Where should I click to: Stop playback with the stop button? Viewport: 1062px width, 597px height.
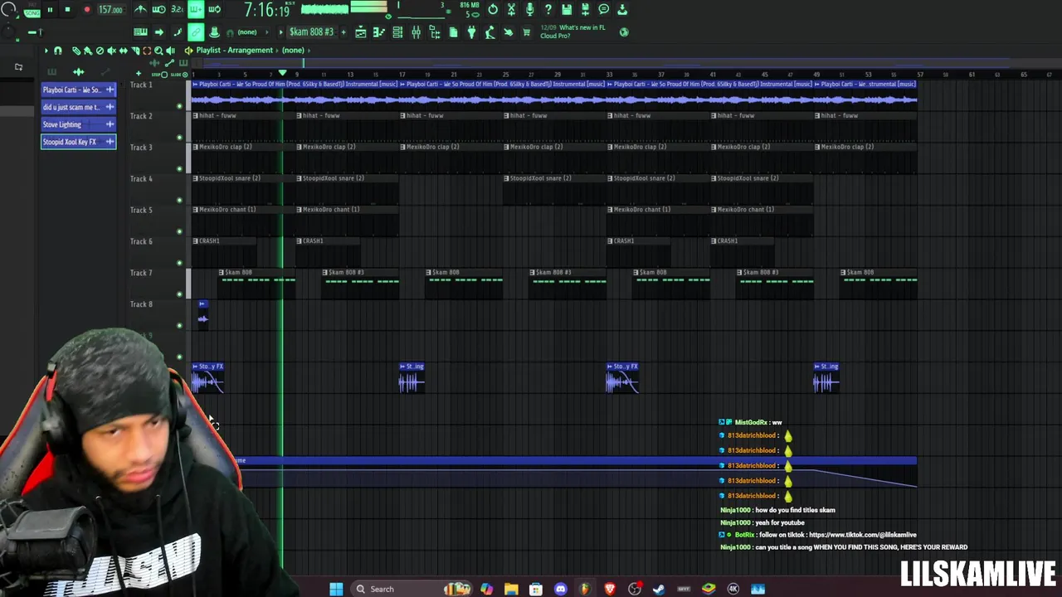coord(67,9)
